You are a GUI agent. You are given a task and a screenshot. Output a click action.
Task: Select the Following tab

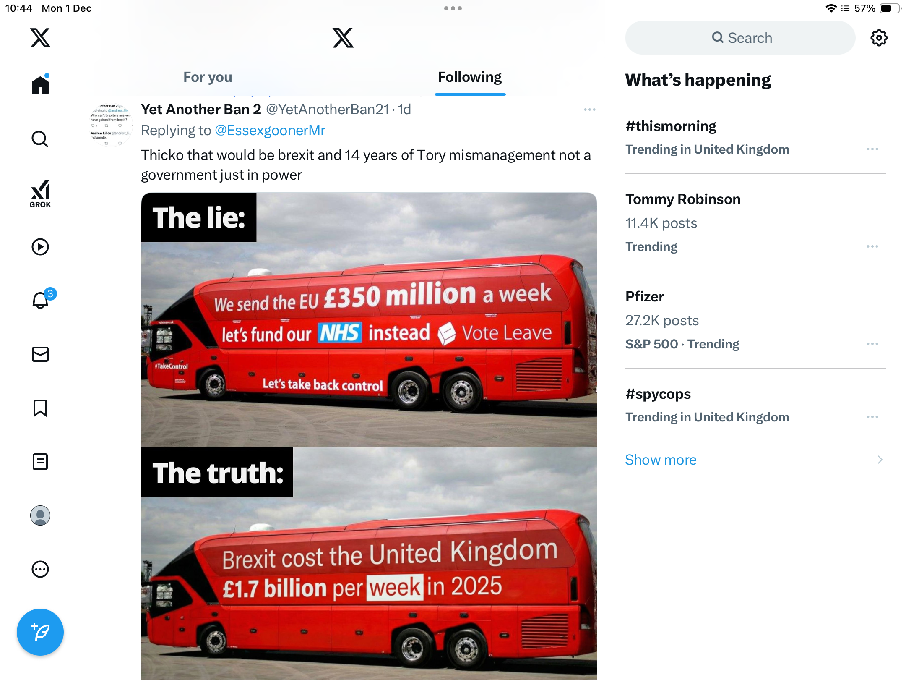(x=470, y=77)
